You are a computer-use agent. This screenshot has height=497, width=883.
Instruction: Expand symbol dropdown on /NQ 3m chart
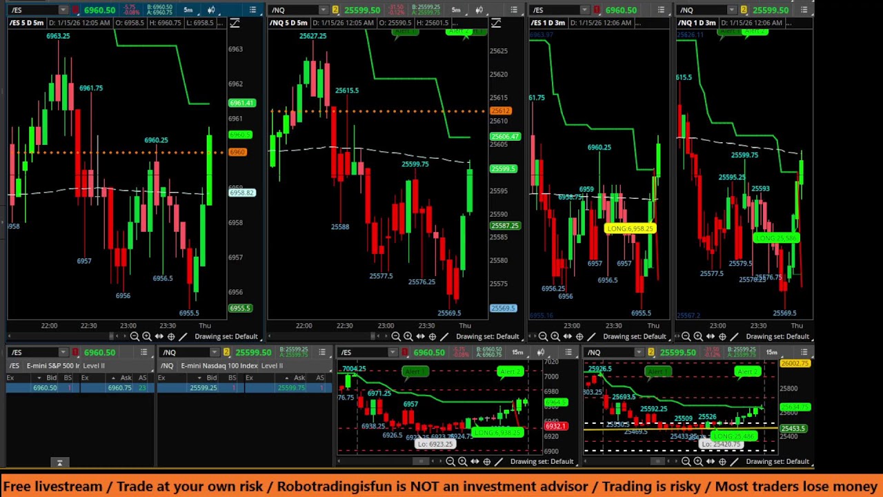732,10
